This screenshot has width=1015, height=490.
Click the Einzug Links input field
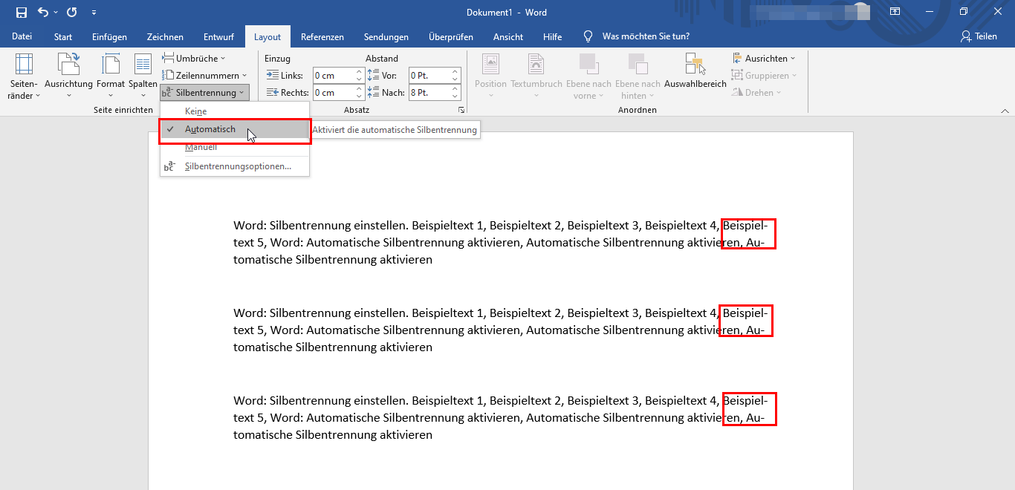click(333, 75)
